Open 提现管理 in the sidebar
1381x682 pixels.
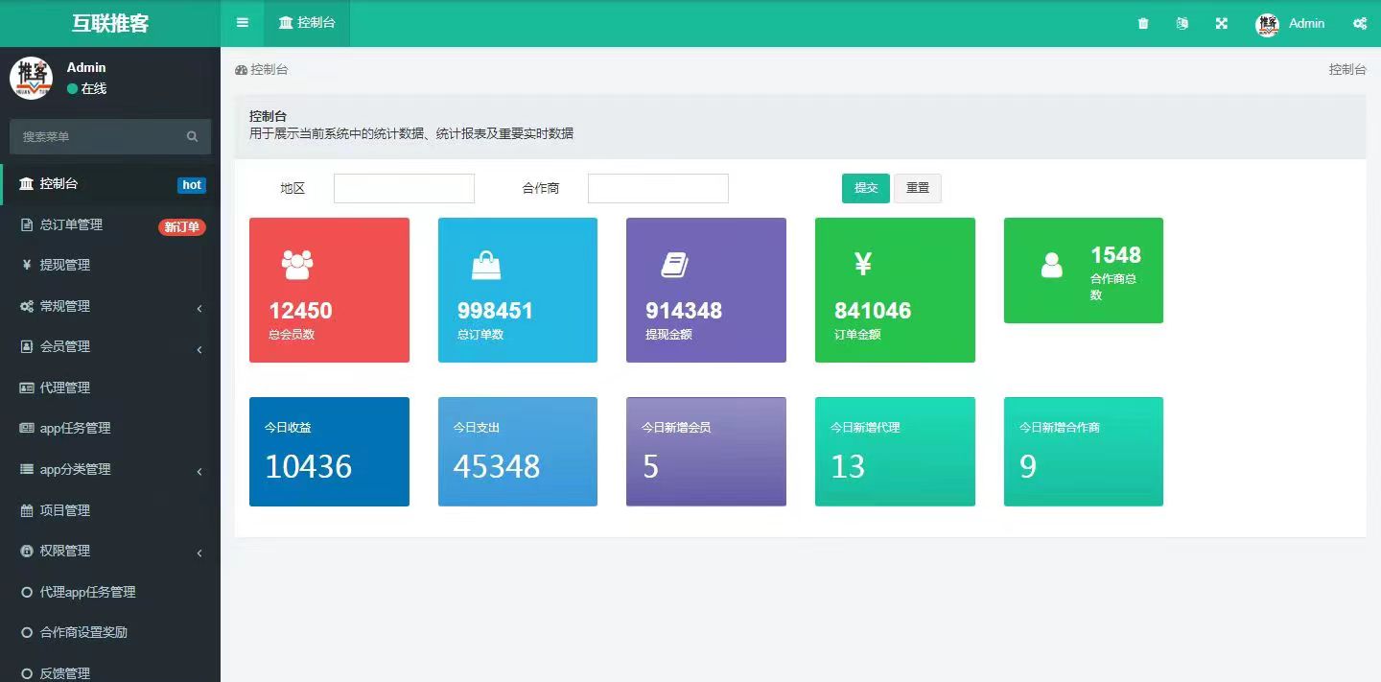64,265
